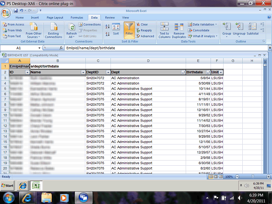Open Existing Connections
Screen dimensions: 272x204
point(54,30)
